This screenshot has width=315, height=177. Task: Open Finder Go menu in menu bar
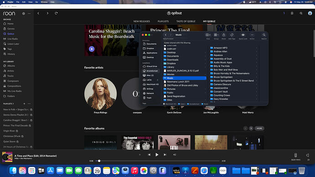coord(37,2)
